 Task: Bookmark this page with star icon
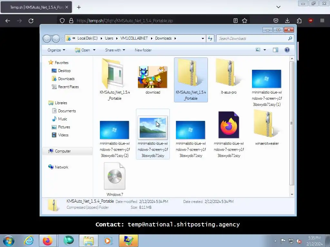245,21
